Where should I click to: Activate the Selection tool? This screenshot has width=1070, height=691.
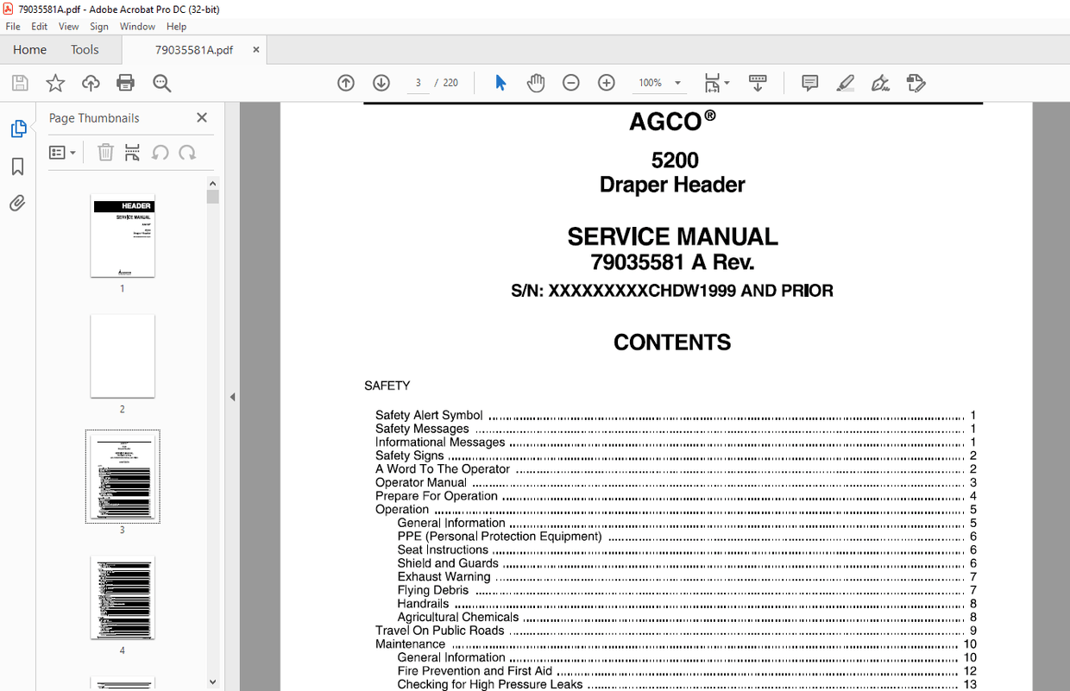pyautogui.click(x=500, y=82)
